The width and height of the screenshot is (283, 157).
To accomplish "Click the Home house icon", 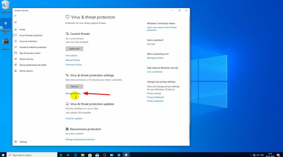I will [15, 29].
